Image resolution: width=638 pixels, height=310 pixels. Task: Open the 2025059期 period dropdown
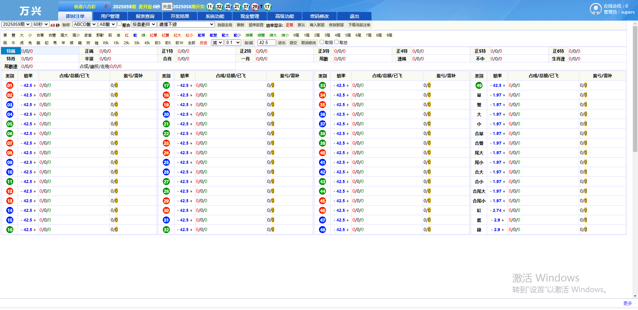tap(16, 25)
